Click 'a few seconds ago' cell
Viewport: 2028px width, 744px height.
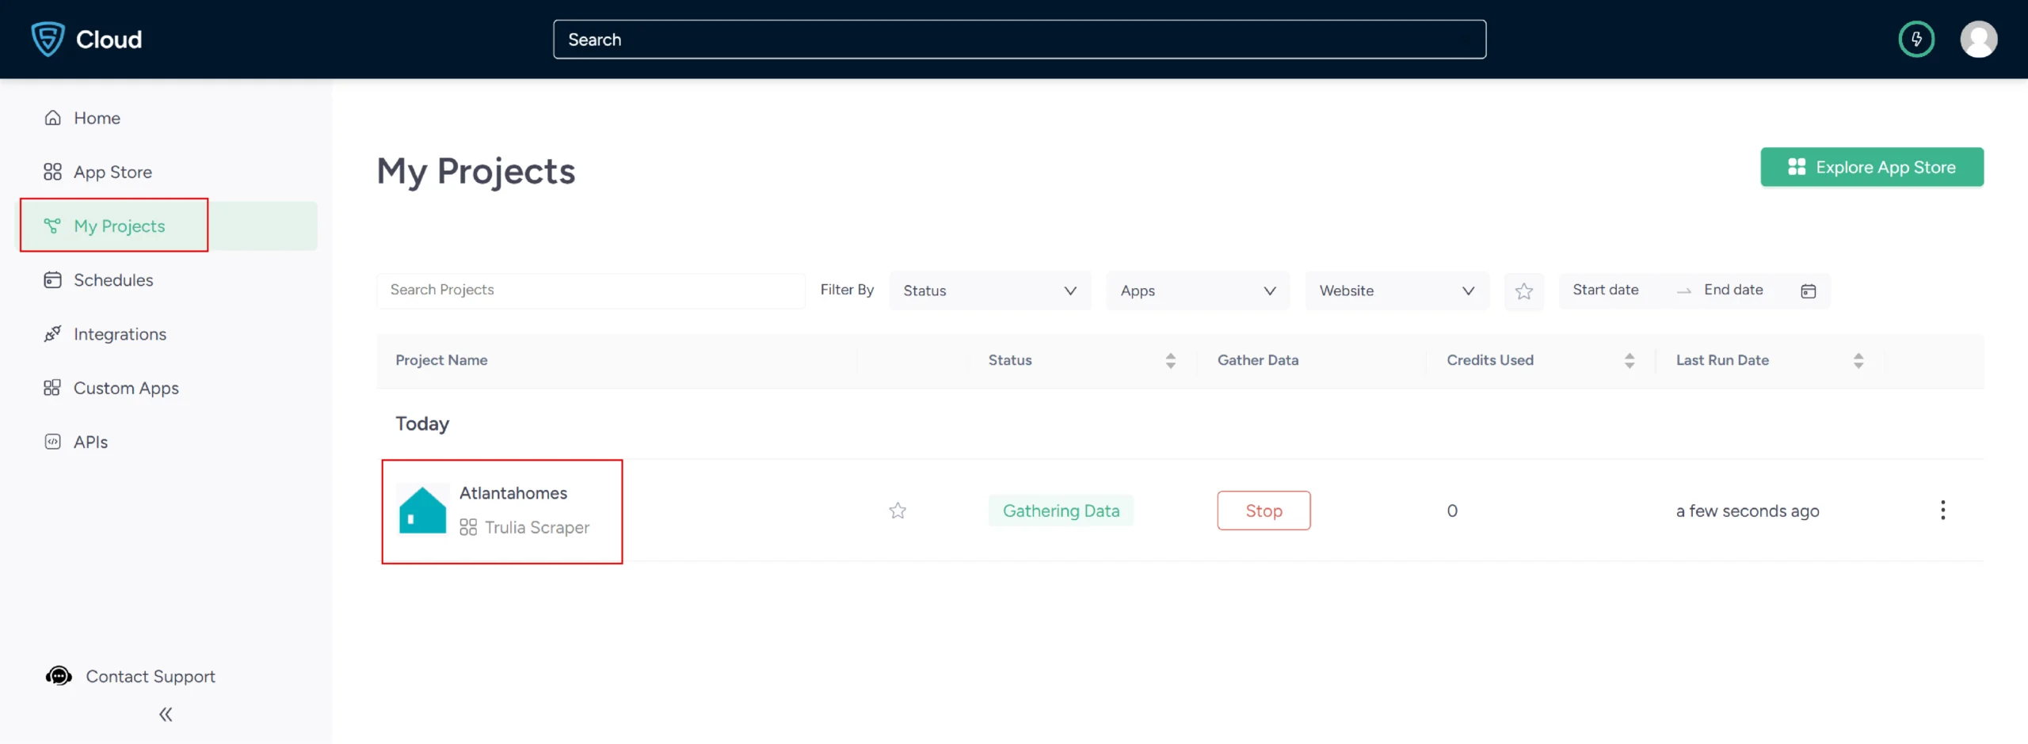1748,511
